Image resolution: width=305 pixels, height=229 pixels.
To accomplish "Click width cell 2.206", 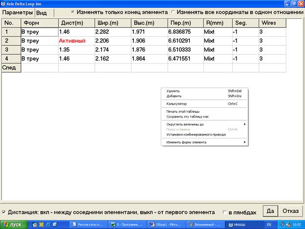I will [x=113, y=41].
